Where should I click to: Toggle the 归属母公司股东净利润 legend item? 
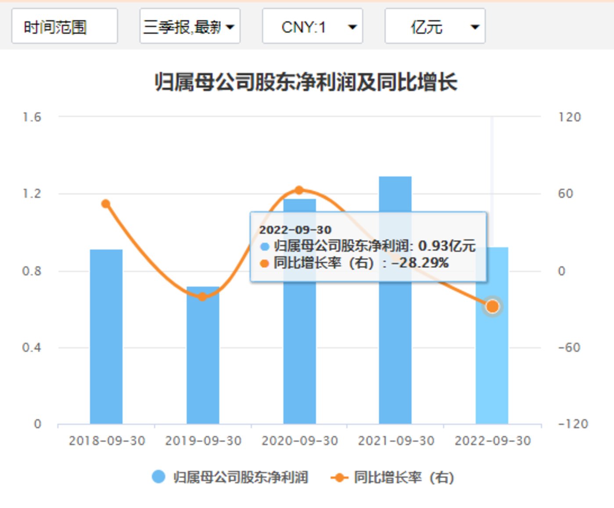pos(230,477)
